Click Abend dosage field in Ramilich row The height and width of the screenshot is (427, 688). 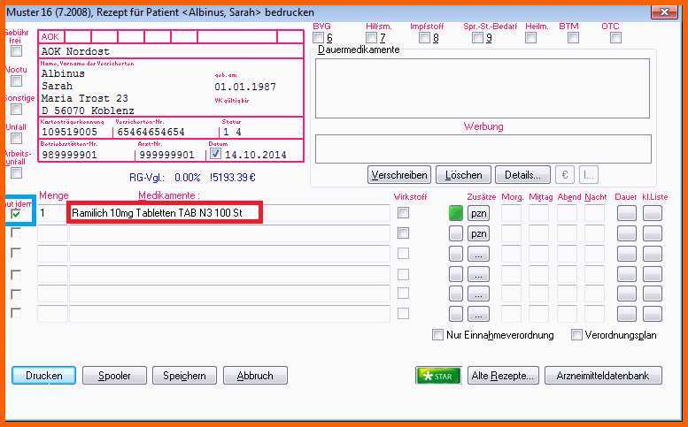tap(568, 213)
